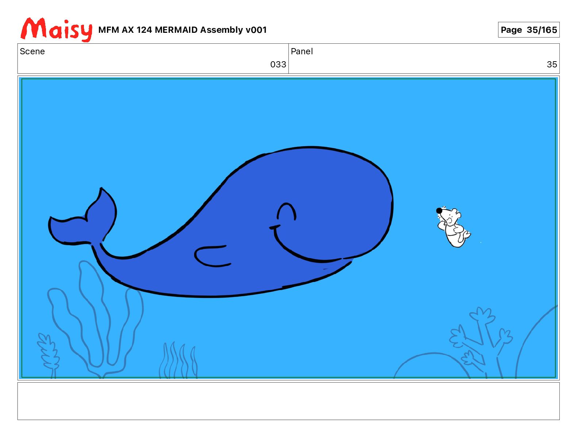Click the white mouse character swimming

[453, 227]
